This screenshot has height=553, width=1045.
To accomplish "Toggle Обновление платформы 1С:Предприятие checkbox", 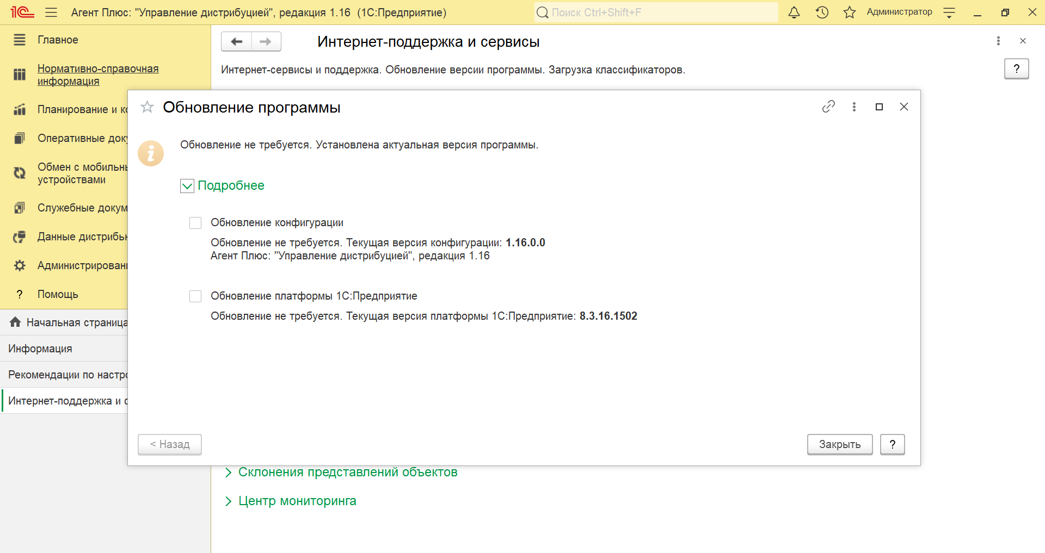I will (x=195, y=296).
